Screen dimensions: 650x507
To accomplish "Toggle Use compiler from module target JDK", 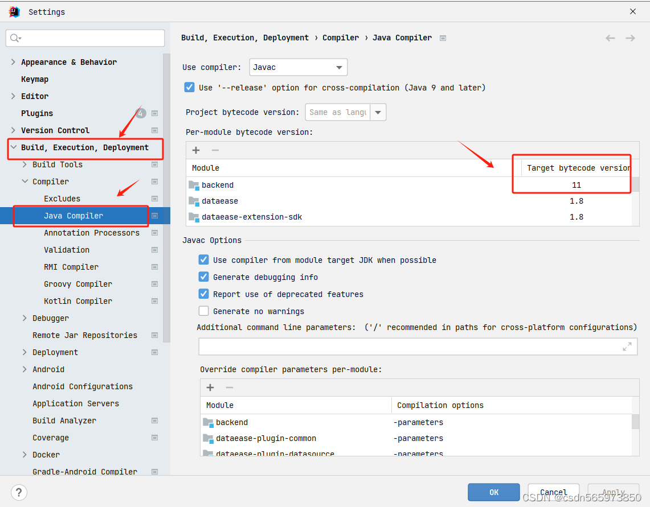I will [203, 259].
